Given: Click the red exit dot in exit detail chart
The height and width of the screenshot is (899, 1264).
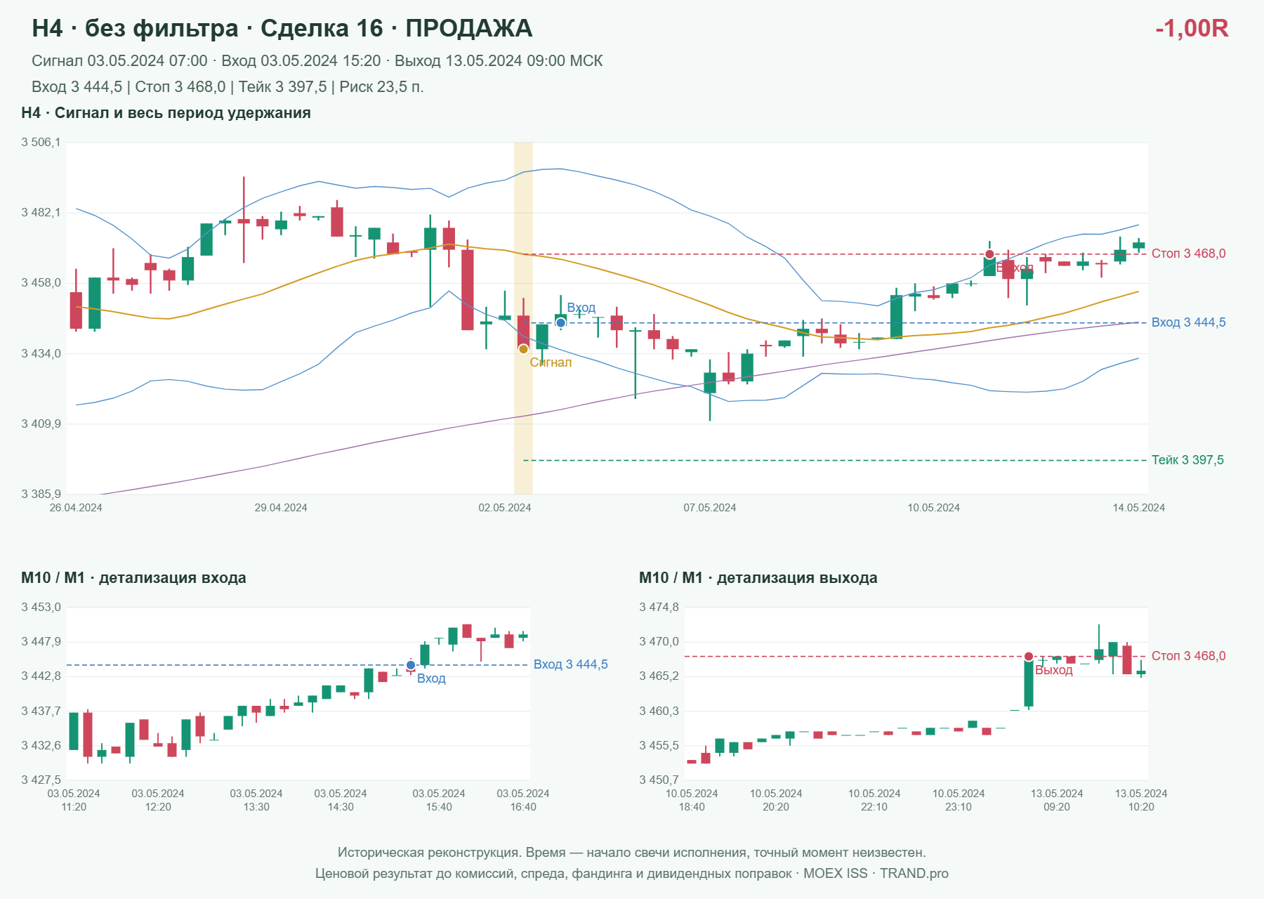Looking at the screenshot, I should 1029,657.
